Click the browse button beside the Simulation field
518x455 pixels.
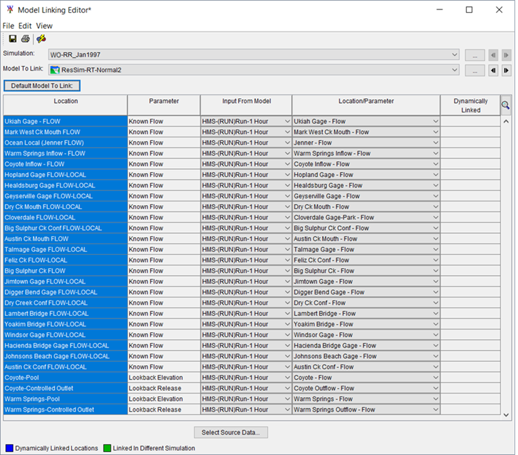click(475, 55)
